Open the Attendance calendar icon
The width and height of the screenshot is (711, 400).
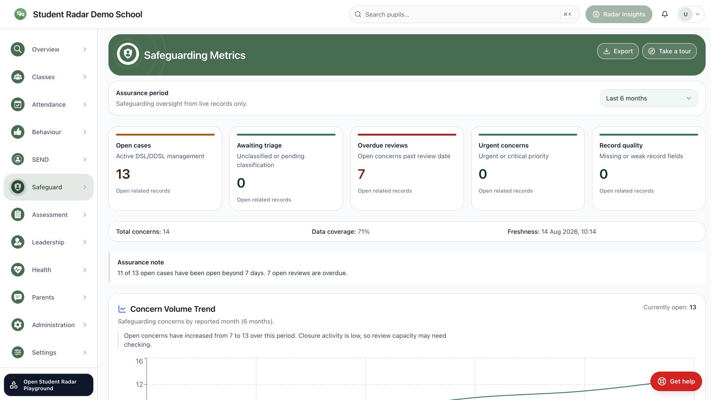pyautogui.click(x=18, y=104)
